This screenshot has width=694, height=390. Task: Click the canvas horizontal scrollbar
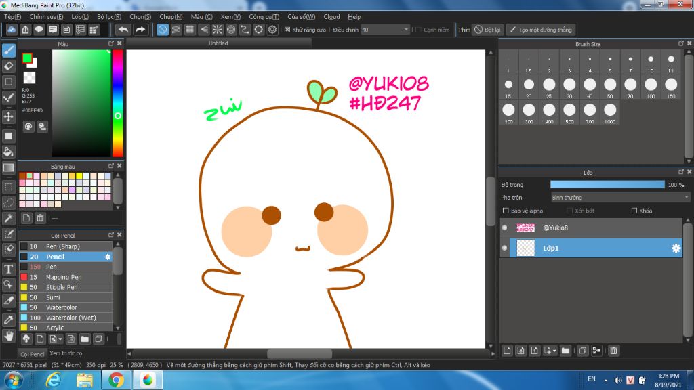click(300, 353)
